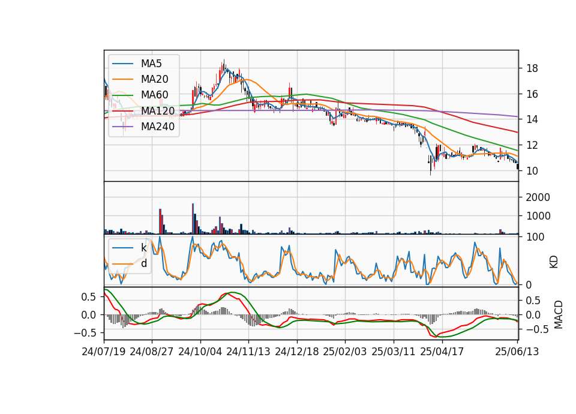The height and width of the screenshot is (414, 576).
Task: Click the orange d legend line
Action: click(122, 264)
